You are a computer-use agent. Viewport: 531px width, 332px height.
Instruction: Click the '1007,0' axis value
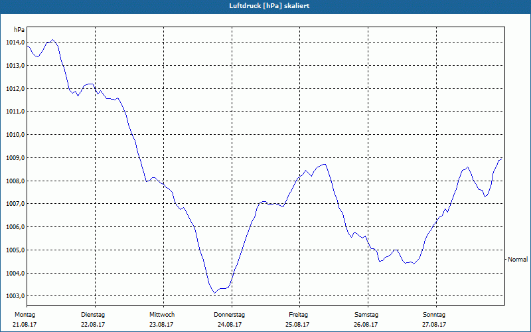15,204
